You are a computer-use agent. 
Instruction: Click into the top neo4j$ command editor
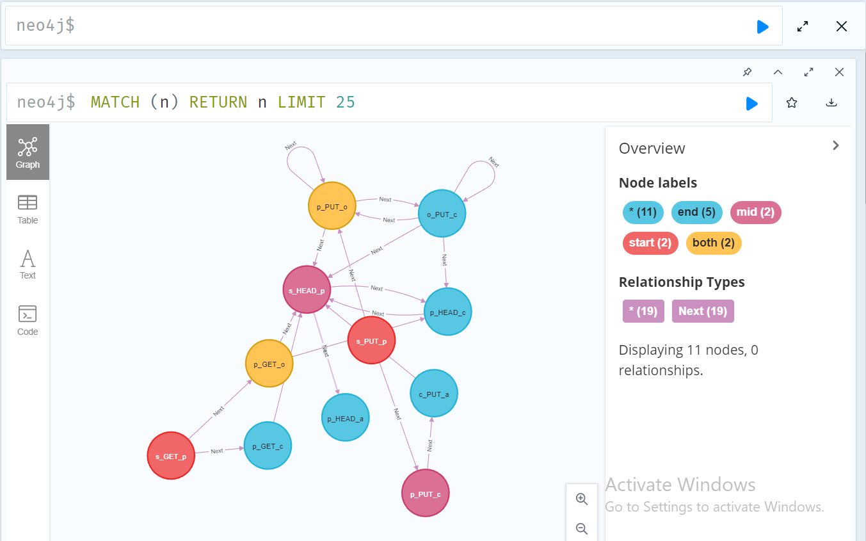click(x=384, y=27)
